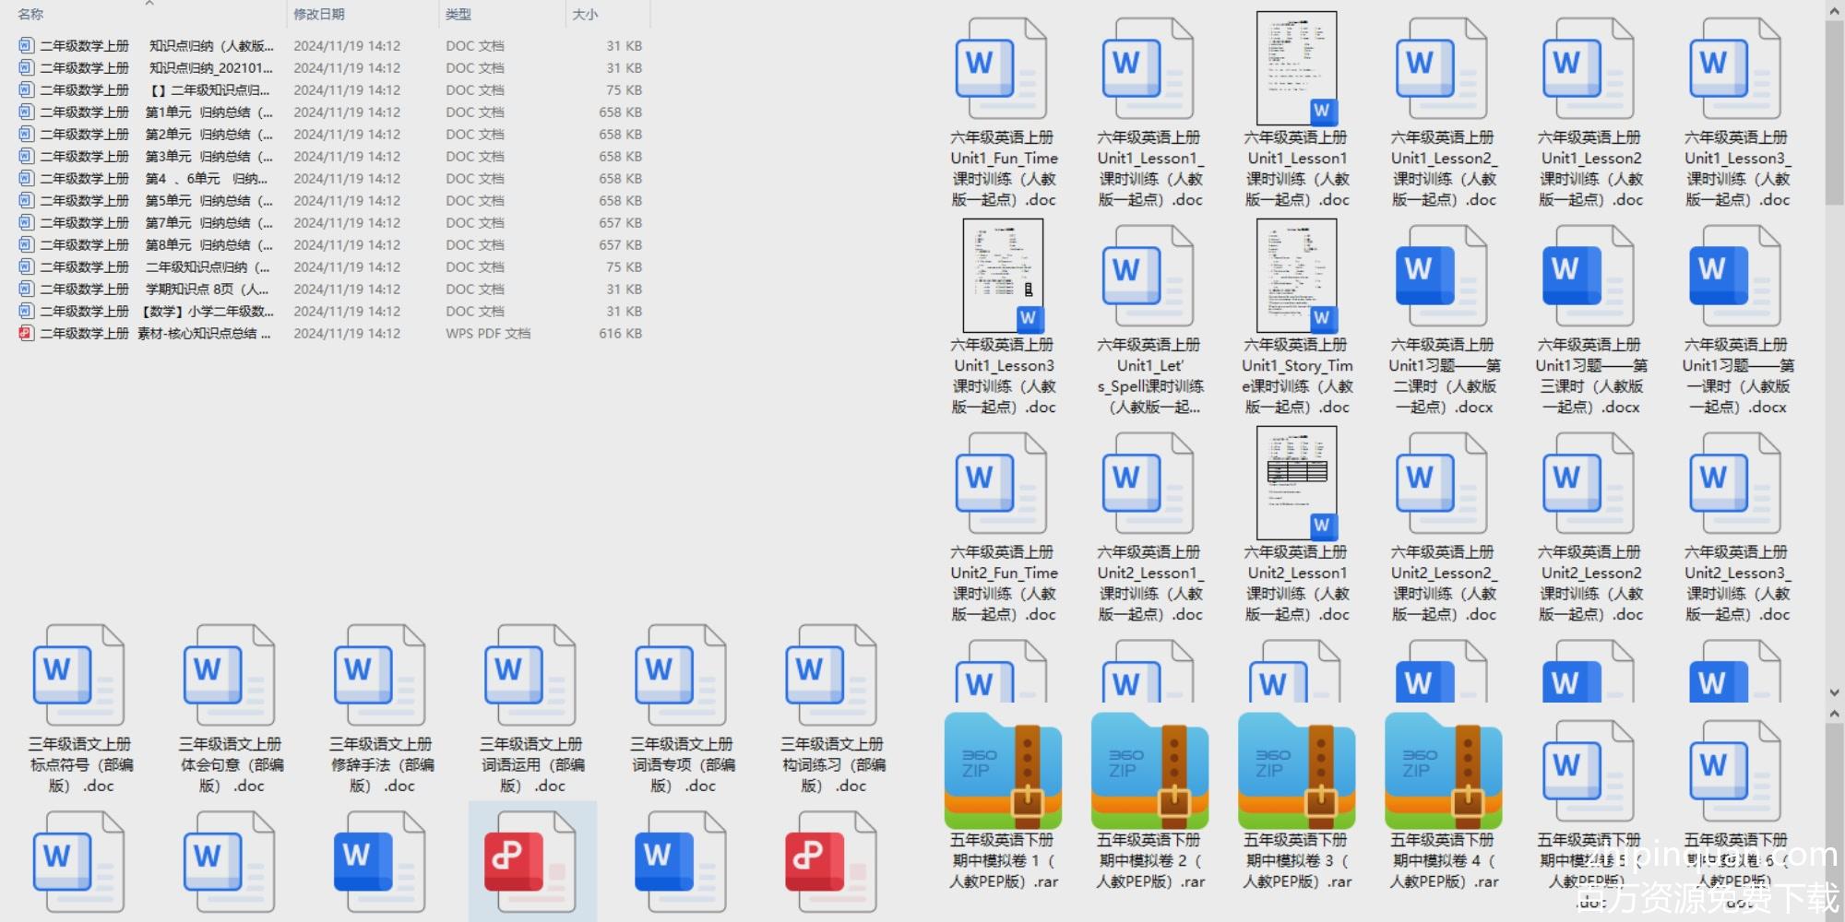
Task: Open Unit1习题 第二课时 docx file
Action: (x=1443, y=277)
